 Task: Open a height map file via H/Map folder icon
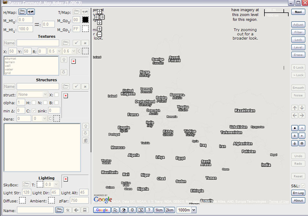tap(22, 12)
